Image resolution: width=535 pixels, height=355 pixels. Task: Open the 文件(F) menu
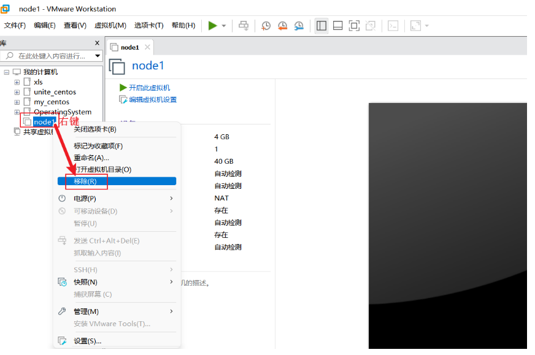(x=15, y=26)
